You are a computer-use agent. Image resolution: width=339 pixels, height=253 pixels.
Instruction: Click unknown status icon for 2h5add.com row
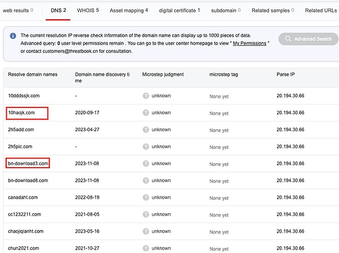click(146, 130)
